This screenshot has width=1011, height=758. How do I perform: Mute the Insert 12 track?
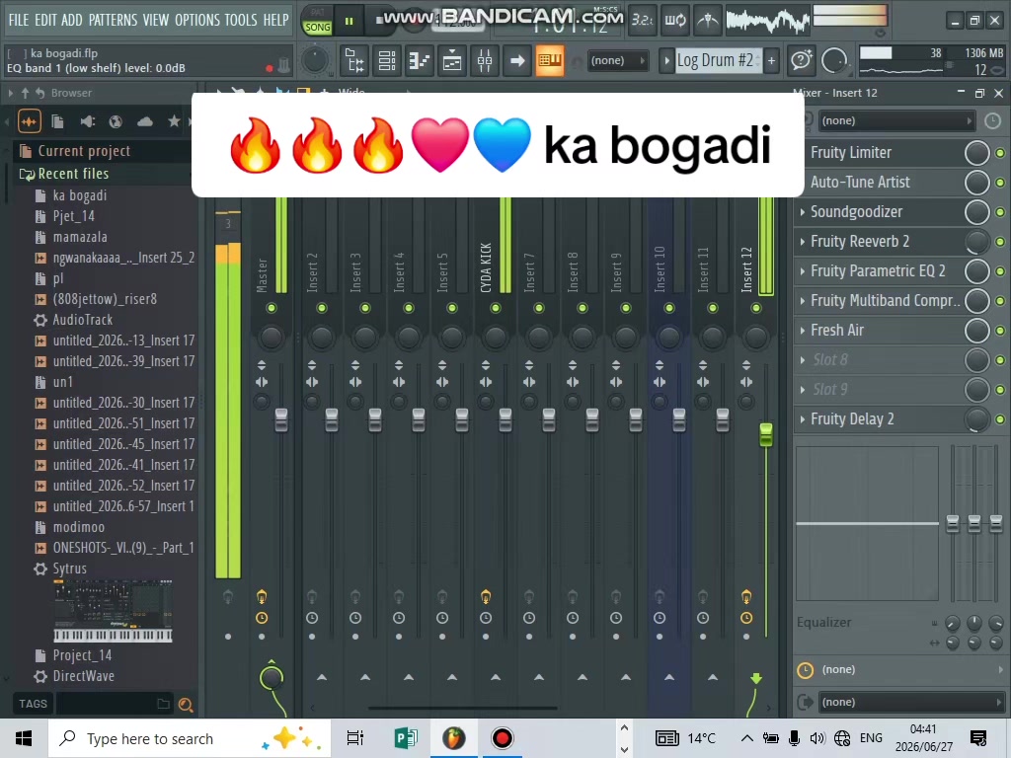755,308
